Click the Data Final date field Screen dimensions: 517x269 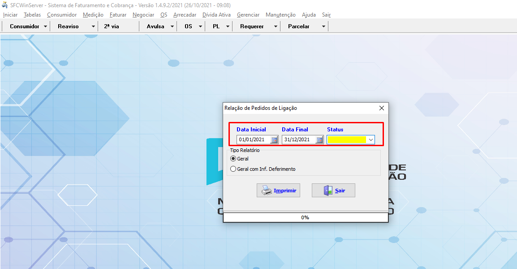298,139
